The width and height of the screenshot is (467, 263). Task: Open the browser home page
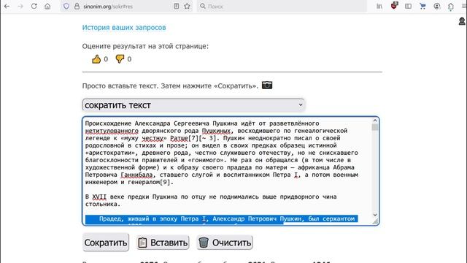point(47,6)
